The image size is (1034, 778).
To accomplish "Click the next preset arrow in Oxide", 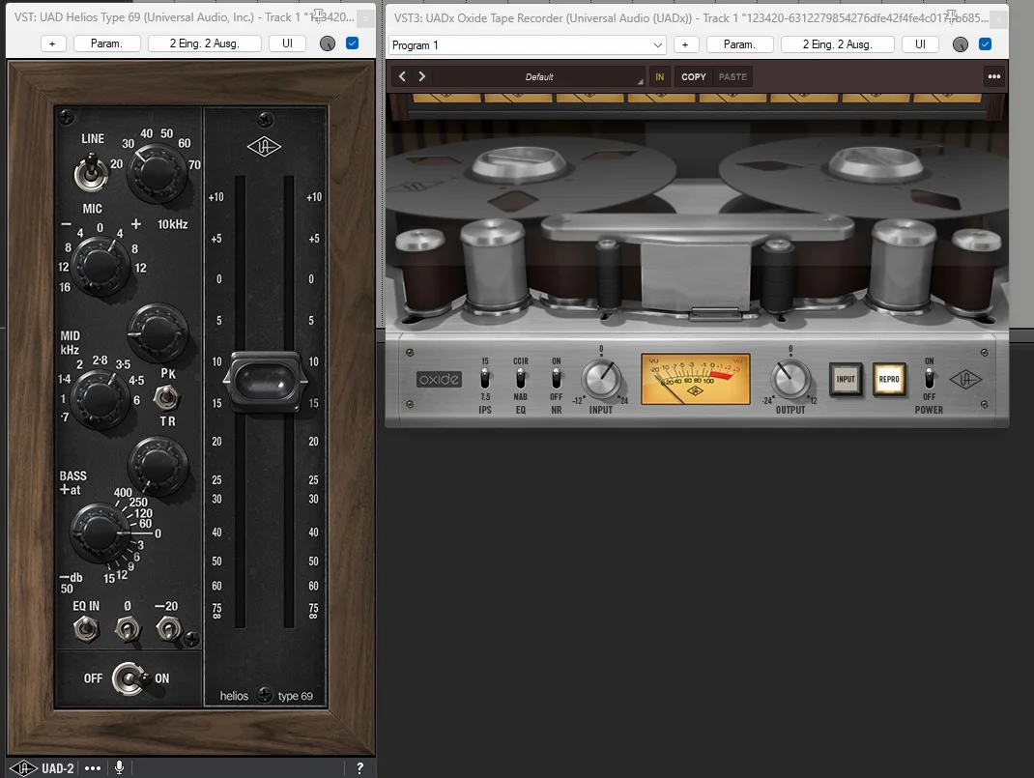I will coord(422,76).
